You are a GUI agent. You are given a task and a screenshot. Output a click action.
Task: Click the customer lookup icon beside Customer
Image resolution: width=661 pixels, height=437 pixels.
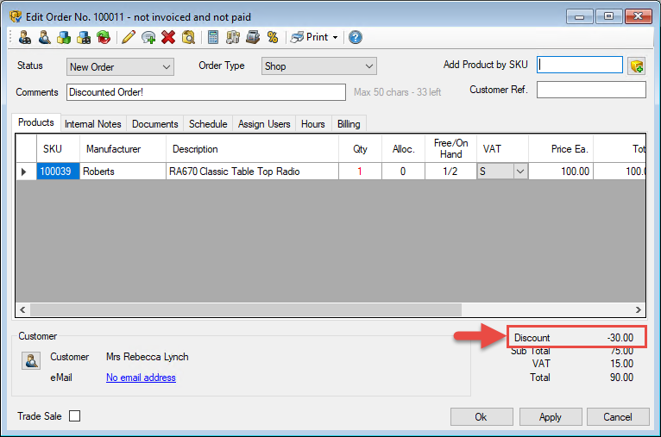pyautogui.click(x=30, y=361)
